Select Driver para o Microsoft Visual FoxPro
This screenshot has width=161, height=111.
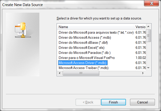click(87, 58)
